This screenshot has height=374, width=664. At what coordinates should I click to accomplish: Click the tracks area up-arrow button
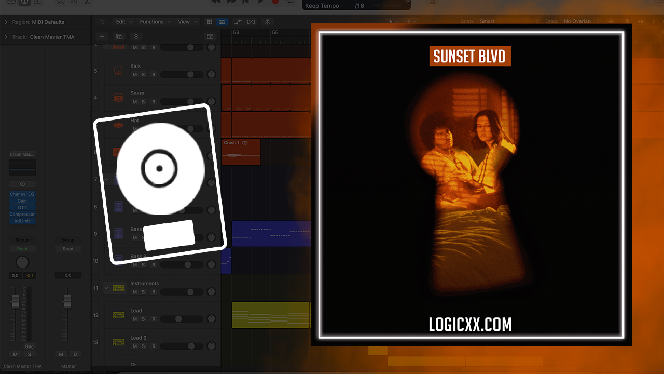click(102, 22)
